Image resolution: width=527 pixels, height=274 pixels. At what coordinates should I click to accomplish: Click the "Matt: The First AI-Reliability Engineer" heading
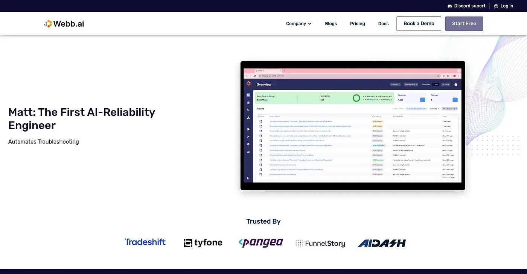[x=82, y=119]
